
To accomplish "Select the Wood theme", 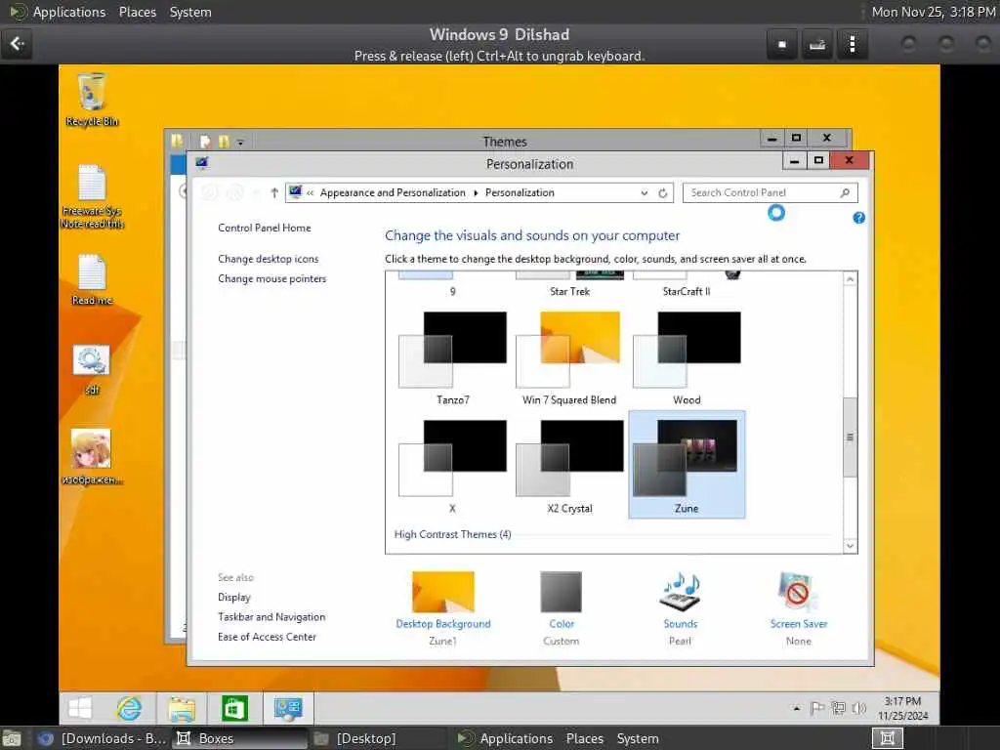I will tap(687, 357).
